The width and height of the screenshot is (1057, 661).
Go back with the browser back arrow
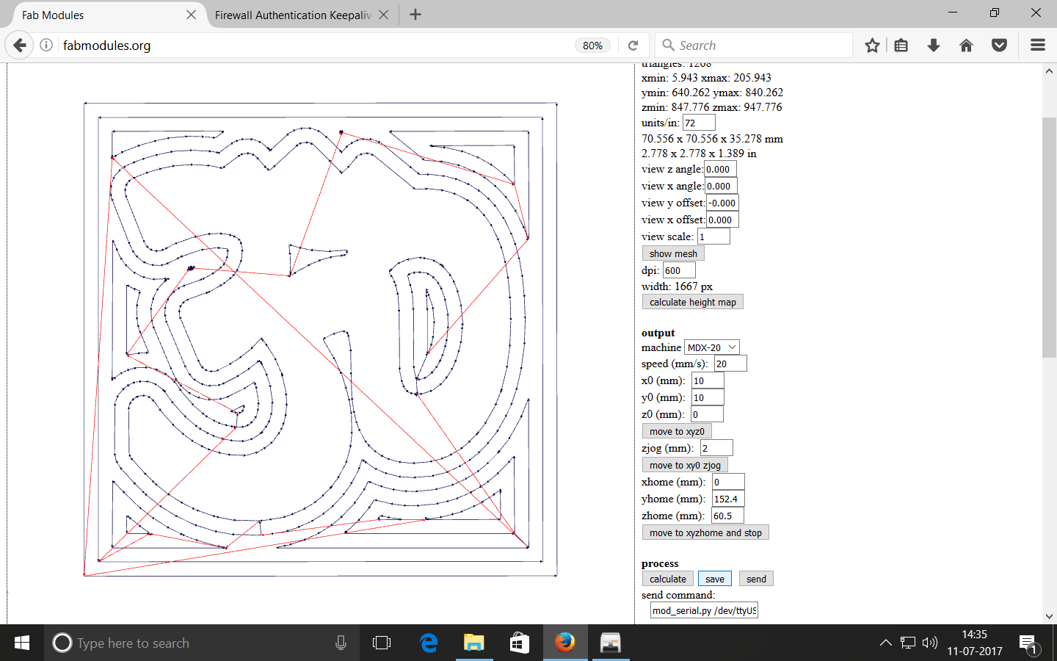click(20, 46)
